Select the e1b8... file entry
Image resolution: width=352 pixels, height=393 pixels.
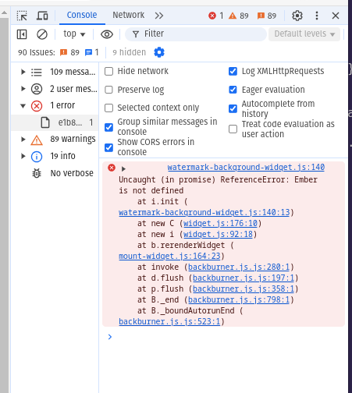[x=55, y=122]
